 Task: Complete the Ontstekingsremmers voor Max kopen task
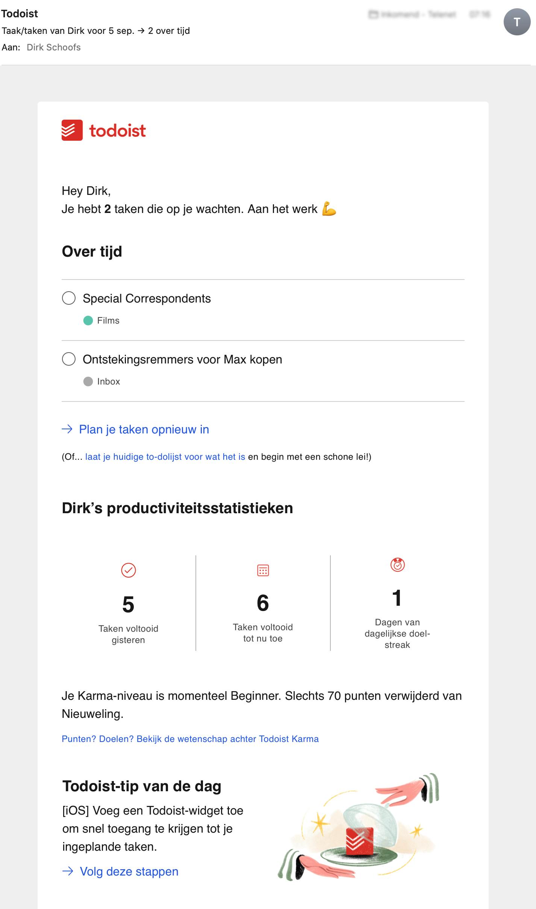(x=69, y=359)
